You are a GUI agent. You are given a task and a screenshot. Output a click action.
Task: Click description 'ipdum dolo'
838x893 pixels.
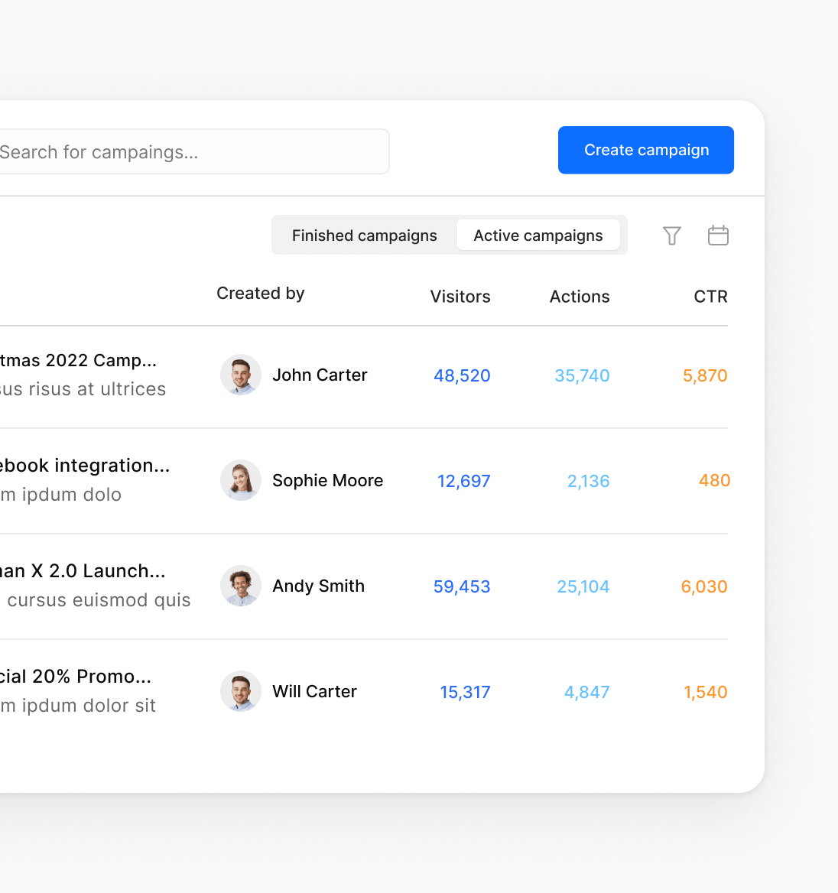[71, 494]
